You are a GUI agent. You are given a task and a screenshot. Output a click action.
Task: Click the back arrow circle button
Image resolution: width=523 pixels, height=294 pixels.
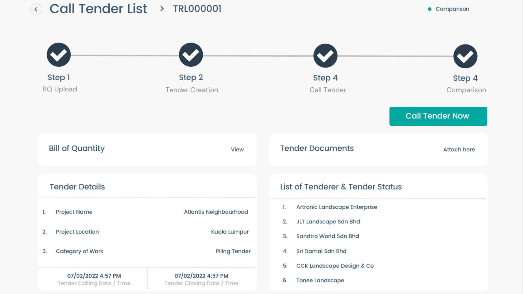pos(36,9)
